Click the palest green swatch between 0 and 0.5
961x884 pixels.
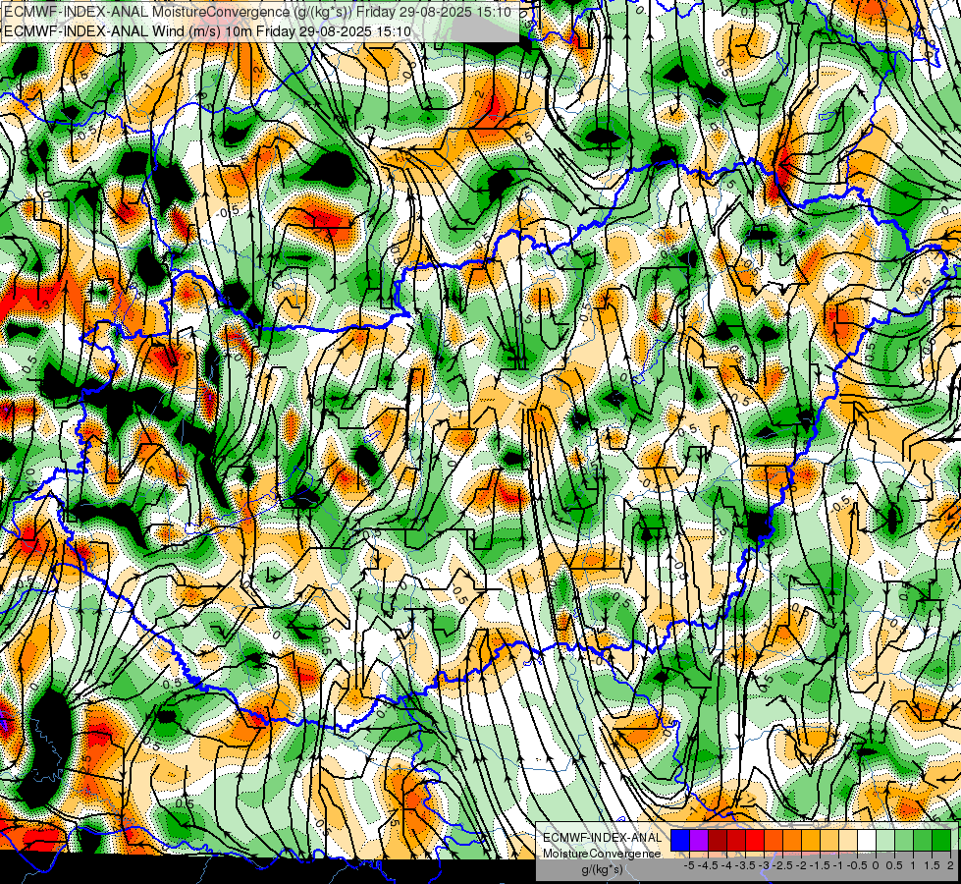(885, 841)
